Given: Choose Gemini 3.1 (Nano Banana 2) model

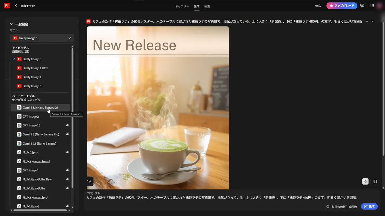Looking at the screenshot, I should 40,107.
